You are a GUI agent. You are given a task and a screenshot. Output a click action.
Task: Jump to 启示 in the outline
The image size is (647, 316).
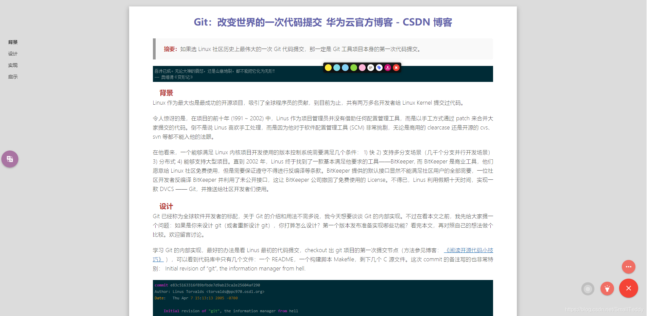(x=13, y=77)
